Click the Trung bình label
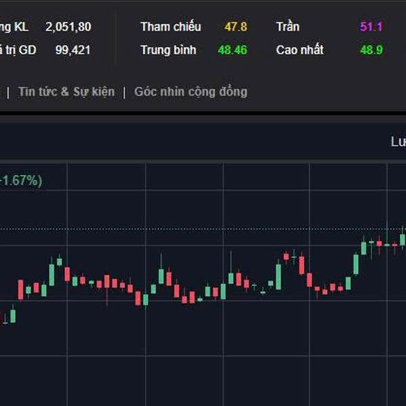This screenshot has height=406, width=406. pos(168,50)
